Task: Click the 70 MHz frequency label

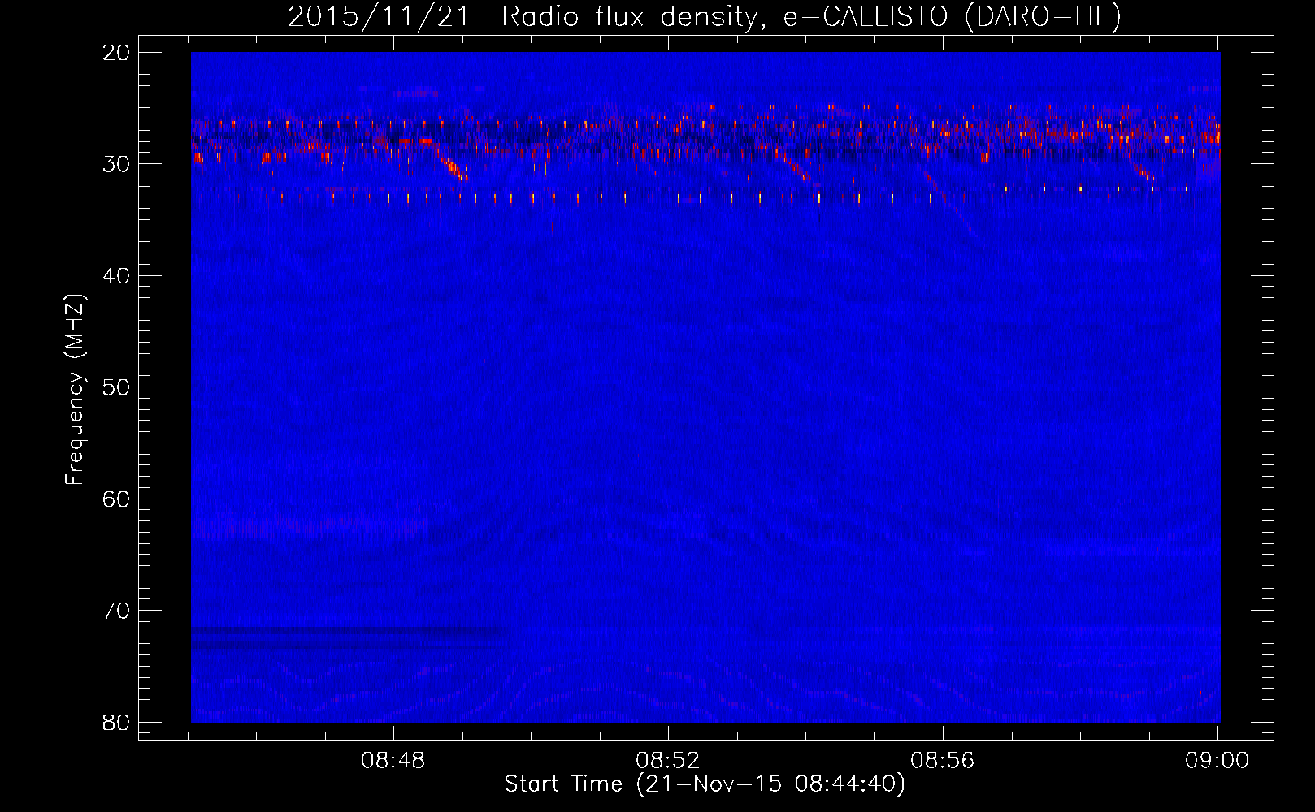Action: pyautogui.click(x=116, y=611)
